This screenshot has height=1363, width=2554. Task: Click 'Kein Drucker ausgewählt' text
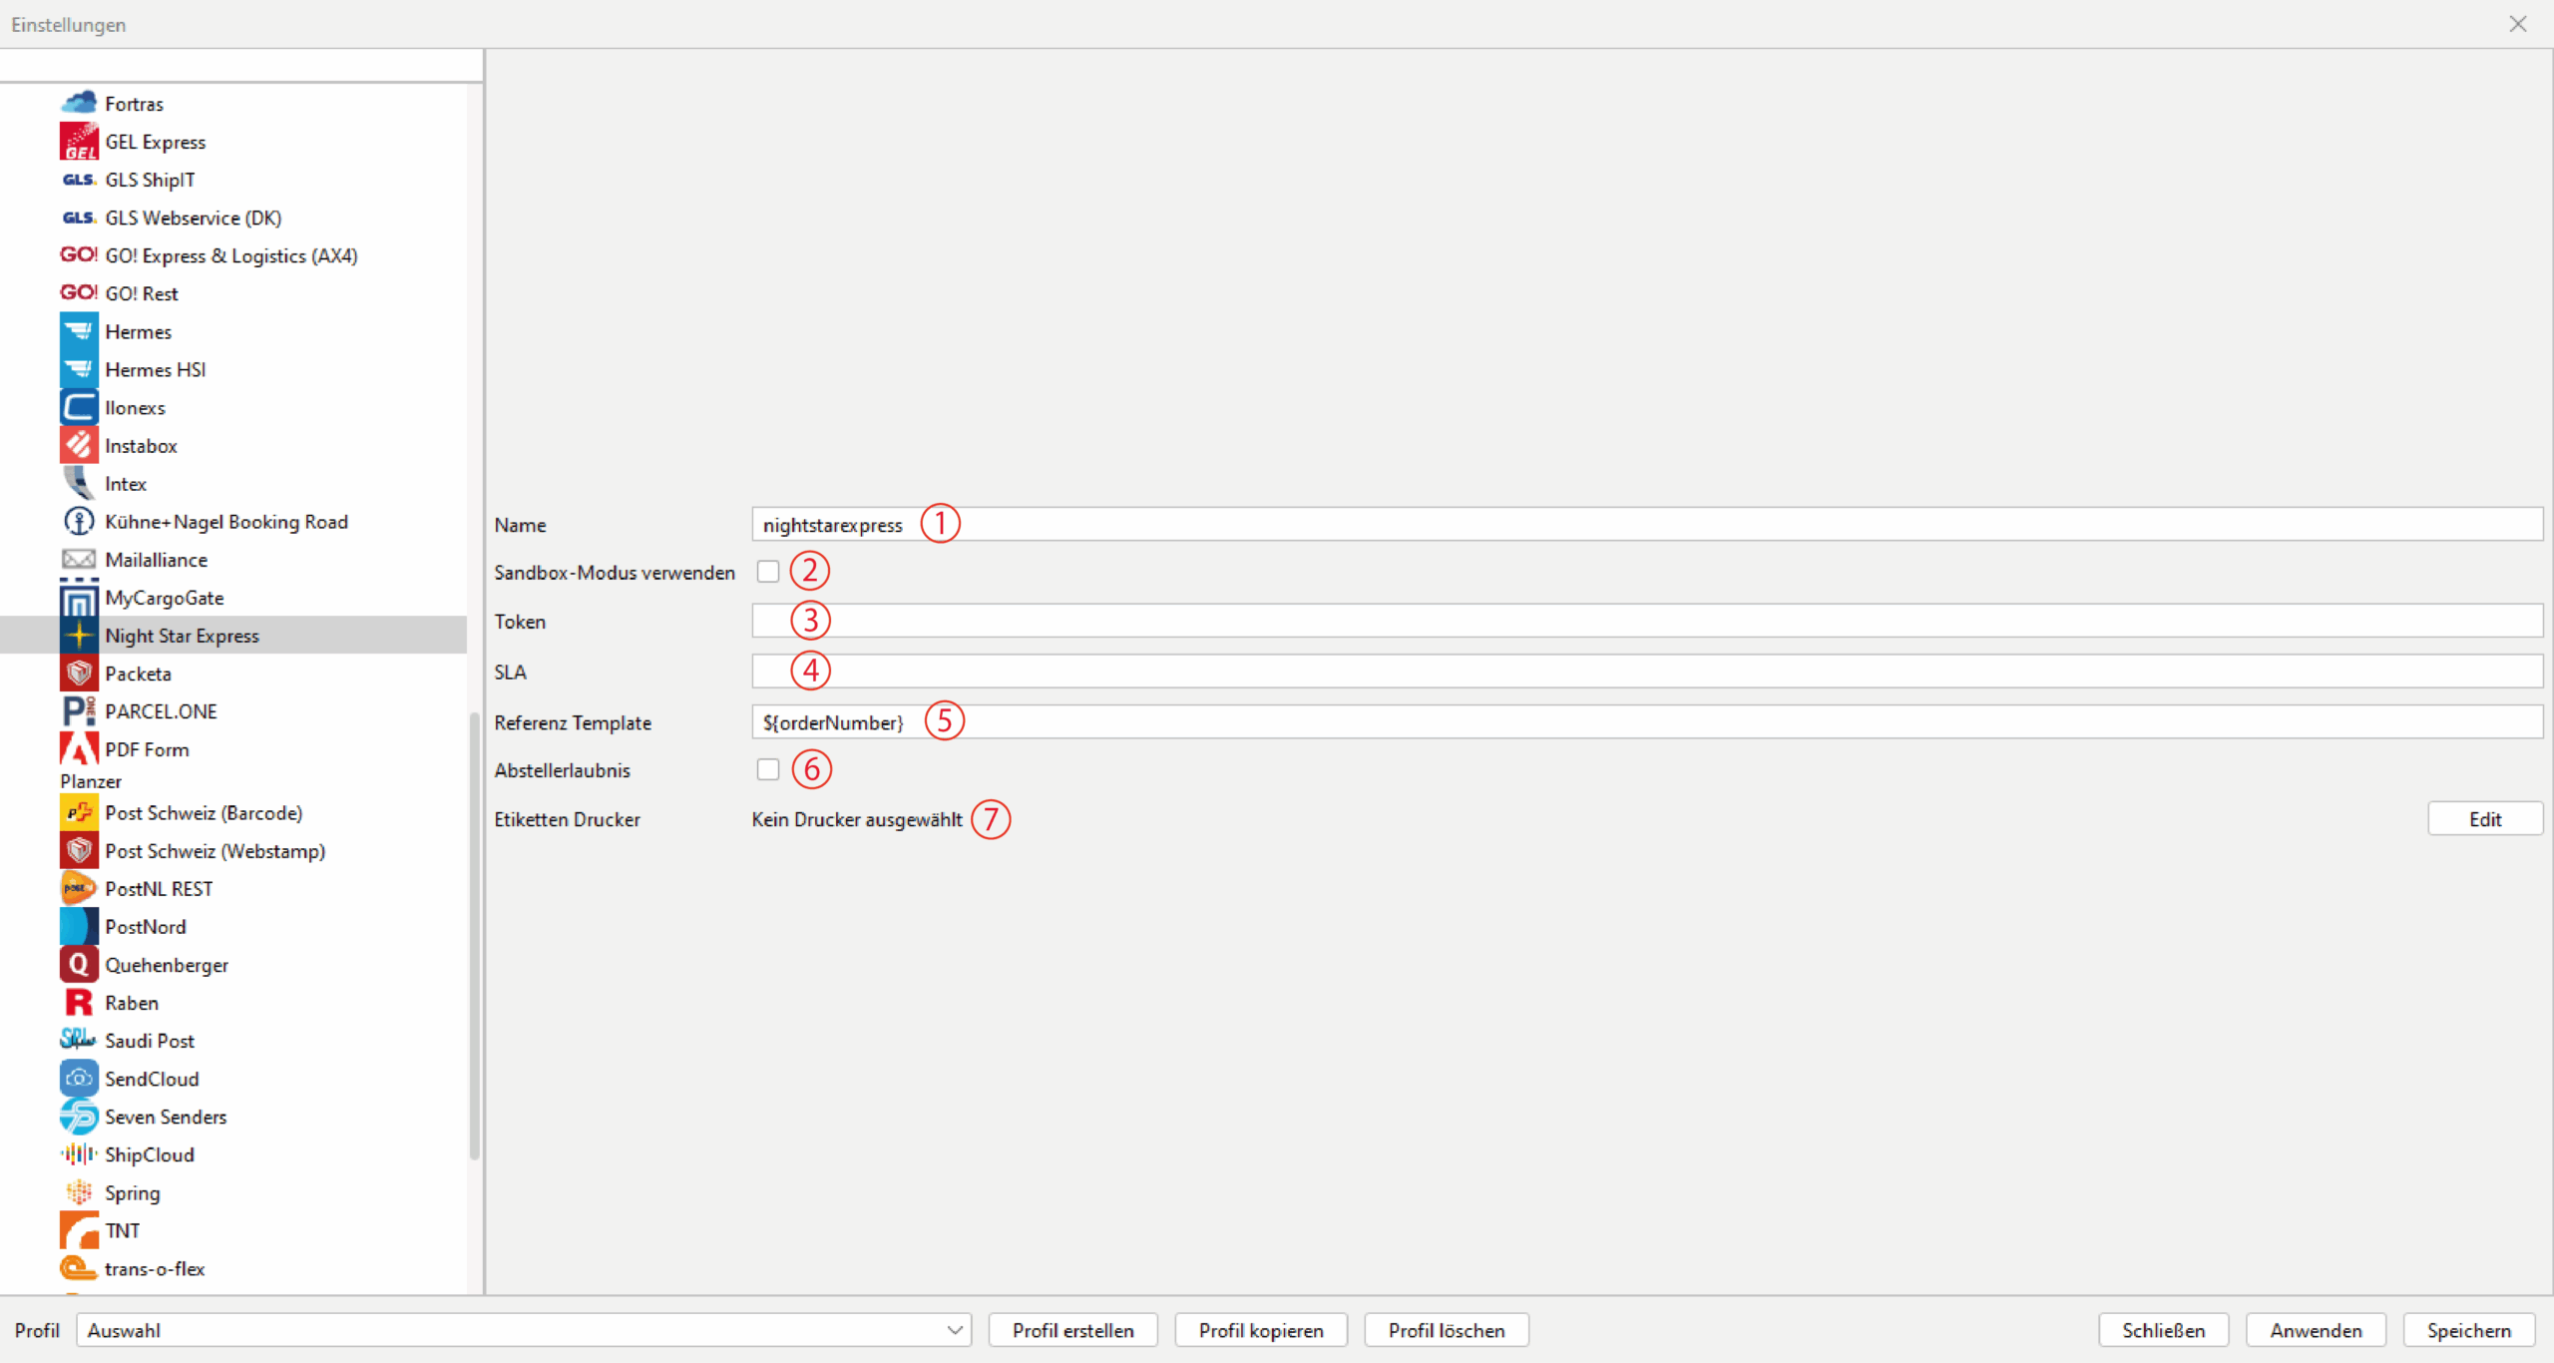(x=857, y=819)
